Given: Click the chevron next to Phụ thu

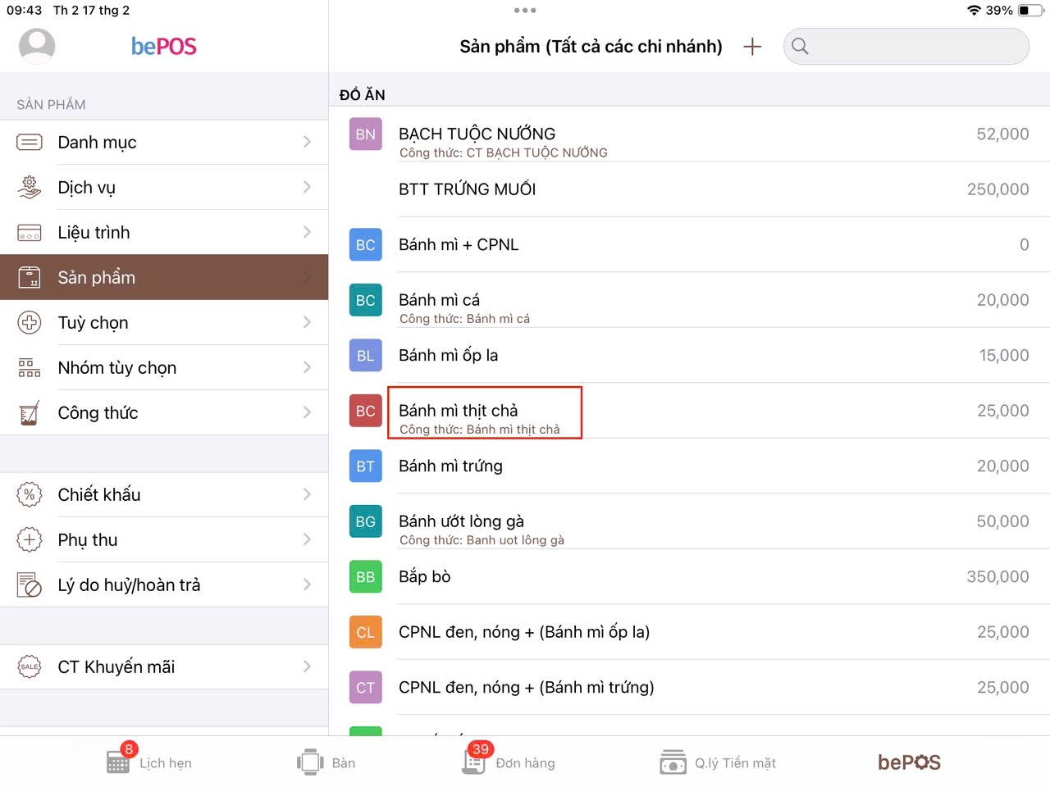Looking at the screenshot, I should [307, 539].
